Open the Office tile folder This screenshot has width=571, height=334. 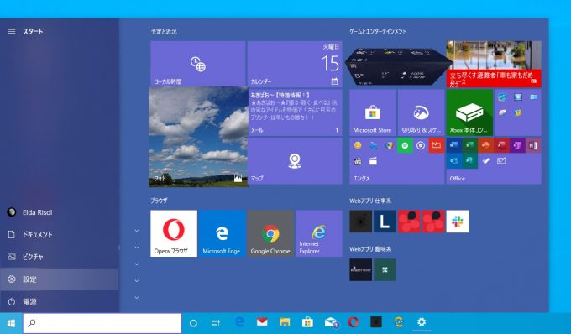[x=494, y=161]
